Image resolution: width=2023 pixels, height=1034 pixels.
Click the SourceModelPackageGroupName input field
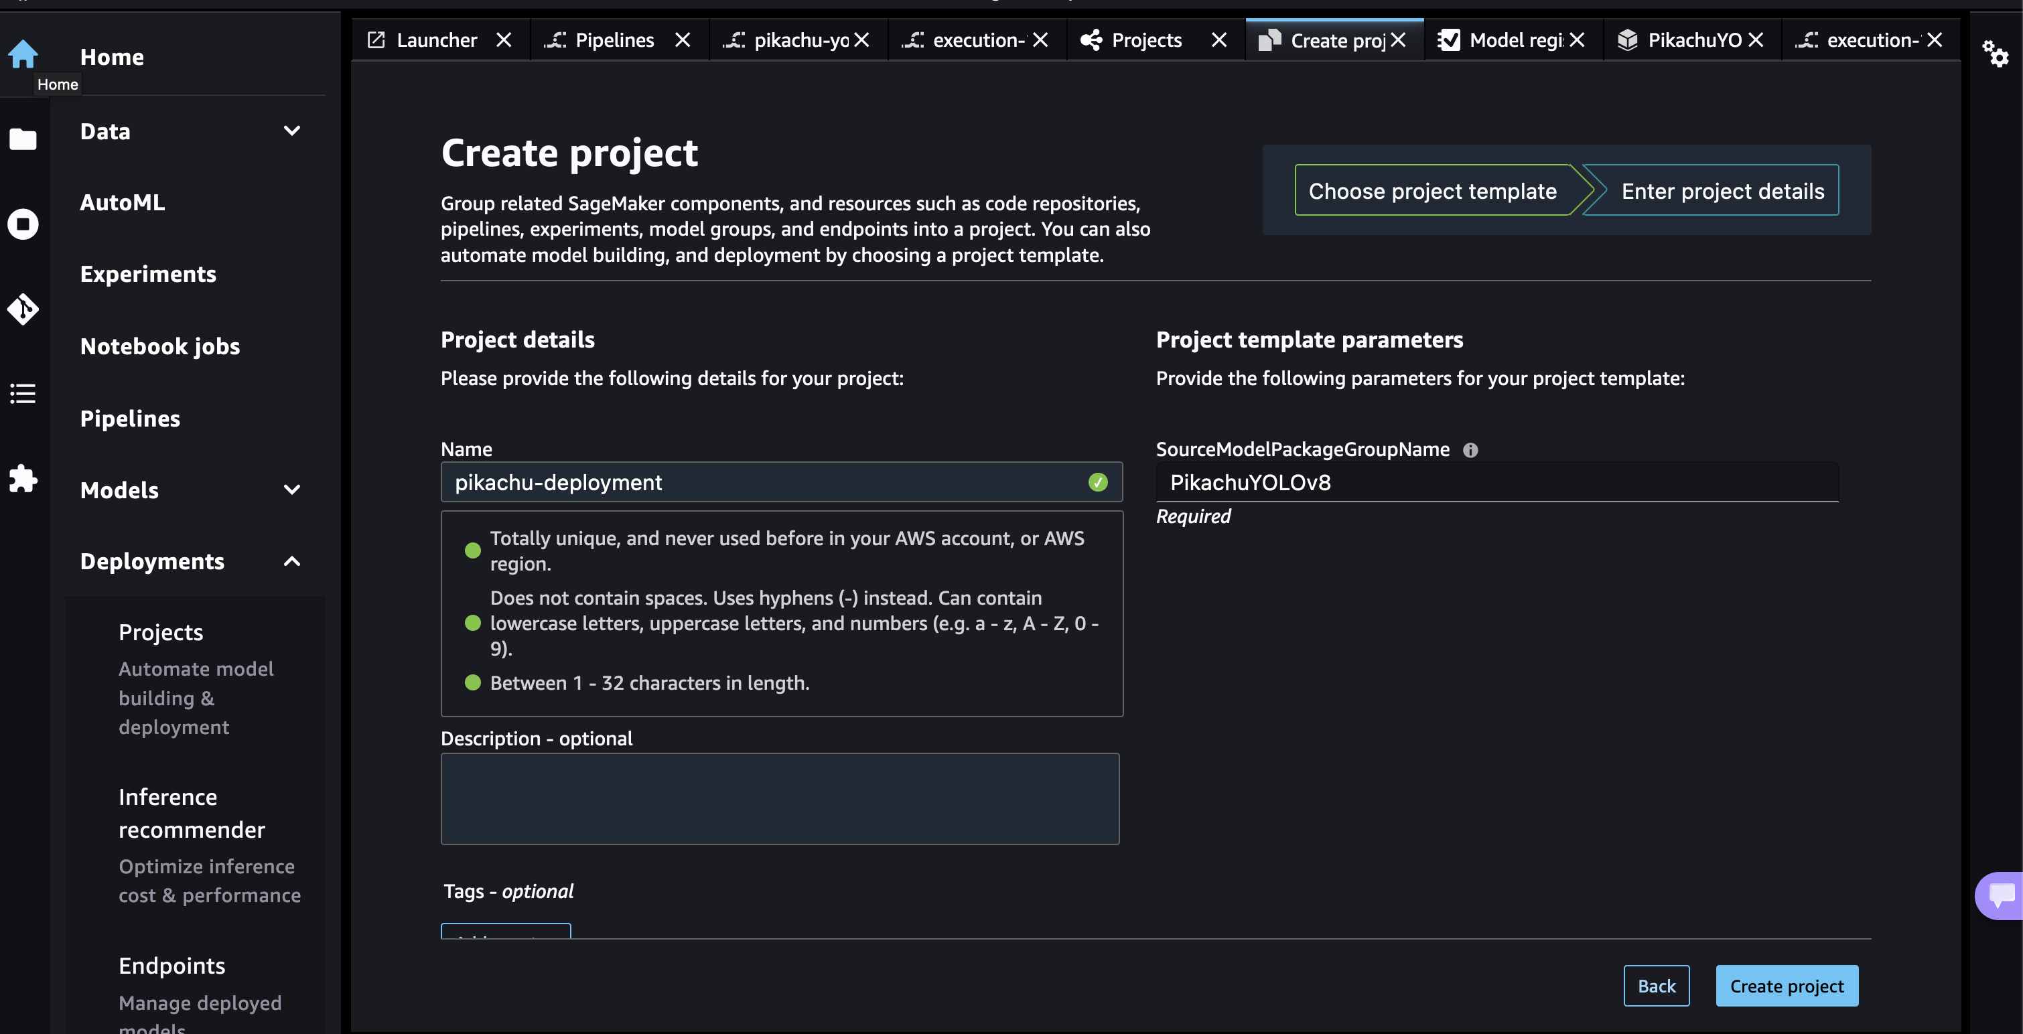1497,482
